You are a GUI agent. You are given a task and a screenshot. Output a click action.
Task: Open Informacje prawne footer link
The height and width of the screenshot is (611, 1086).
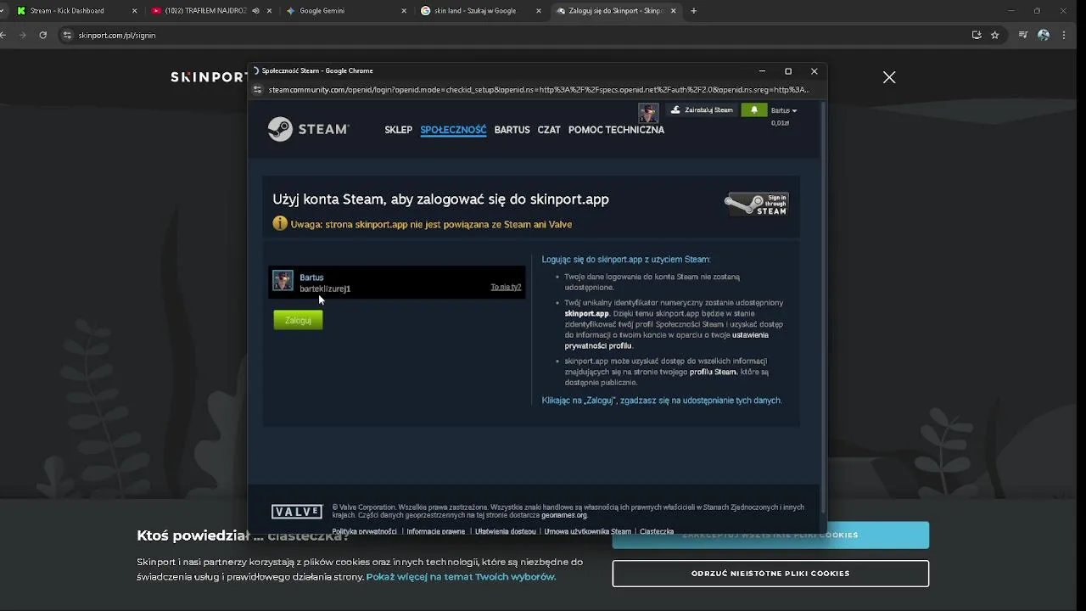(x=436, y=531)
